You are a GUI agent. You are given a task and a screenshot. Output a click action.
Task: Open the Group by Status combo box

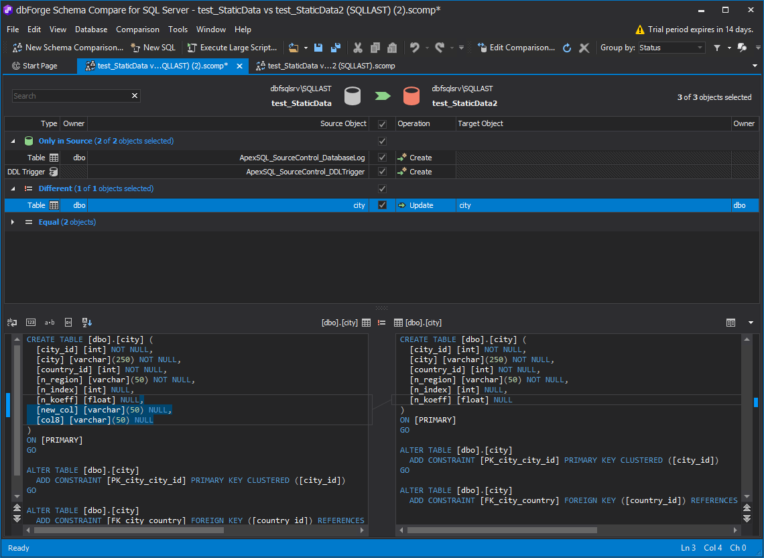672,48
